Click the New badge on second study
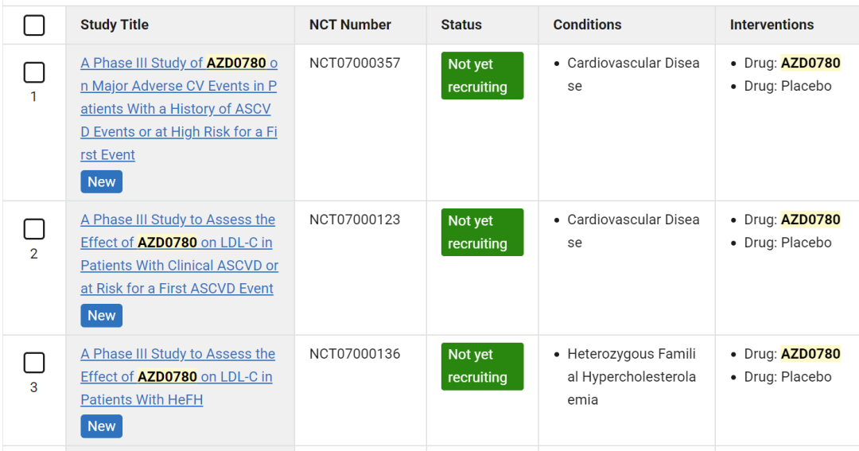Viewport: 859px width, 451px height. (101, 316)
